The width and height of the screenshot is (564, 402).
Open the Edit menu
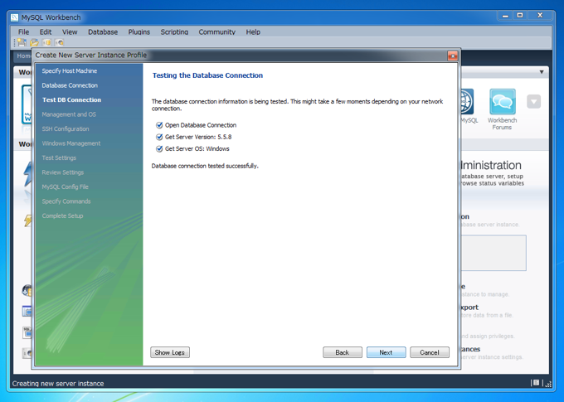46,32
